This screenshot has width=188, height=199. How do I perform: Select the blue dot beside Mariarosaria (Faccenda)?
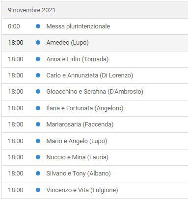tap(38, 124)
